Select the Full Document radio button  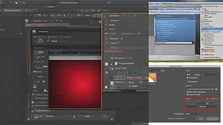coord(187,82)
